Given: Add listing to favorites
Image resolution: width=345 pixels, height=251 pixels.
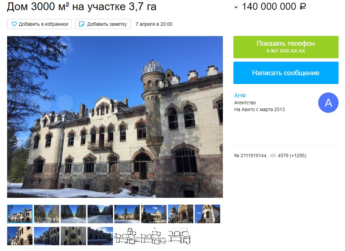Looking at the screenshot, I should tap(39, 24).
